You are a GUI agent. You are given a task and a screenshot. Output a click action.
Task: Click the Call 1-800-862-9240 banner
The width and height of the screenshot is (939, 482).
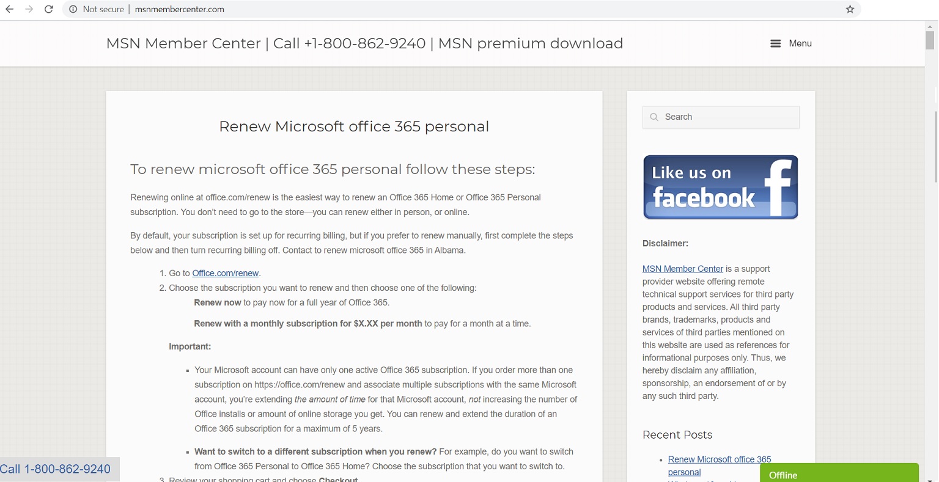coord(59,469)
